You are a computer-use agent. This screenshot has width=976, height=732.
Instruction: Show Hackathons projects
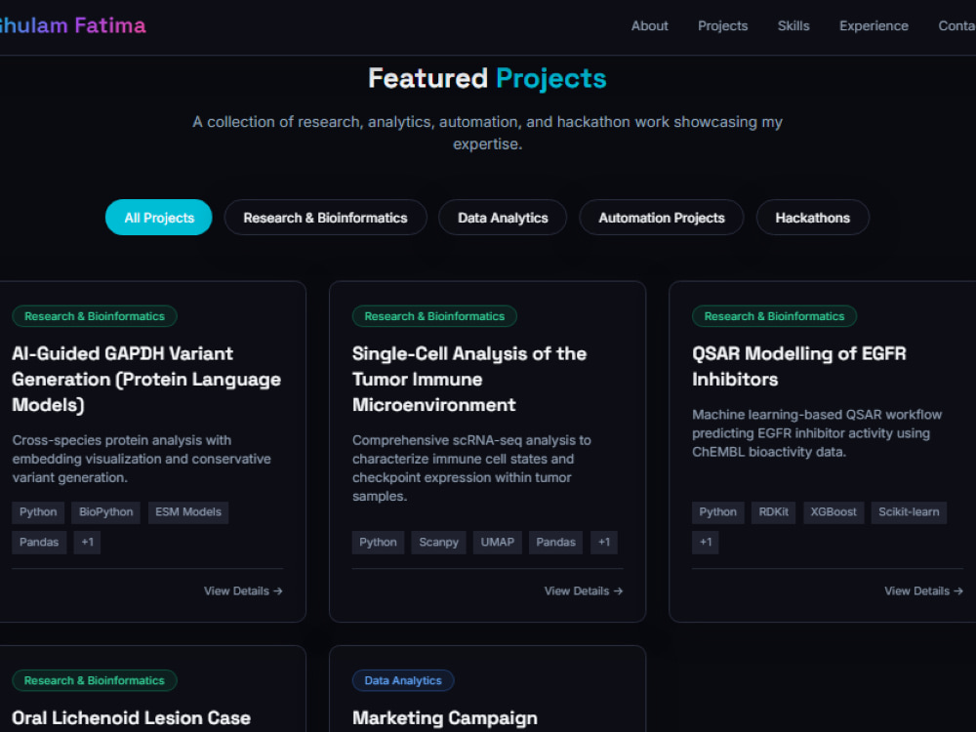click(812, 218)
